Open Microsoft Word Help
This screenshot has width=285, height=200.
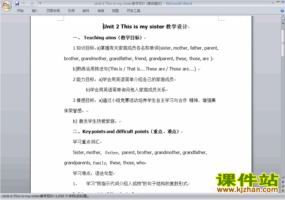(282, 11)
